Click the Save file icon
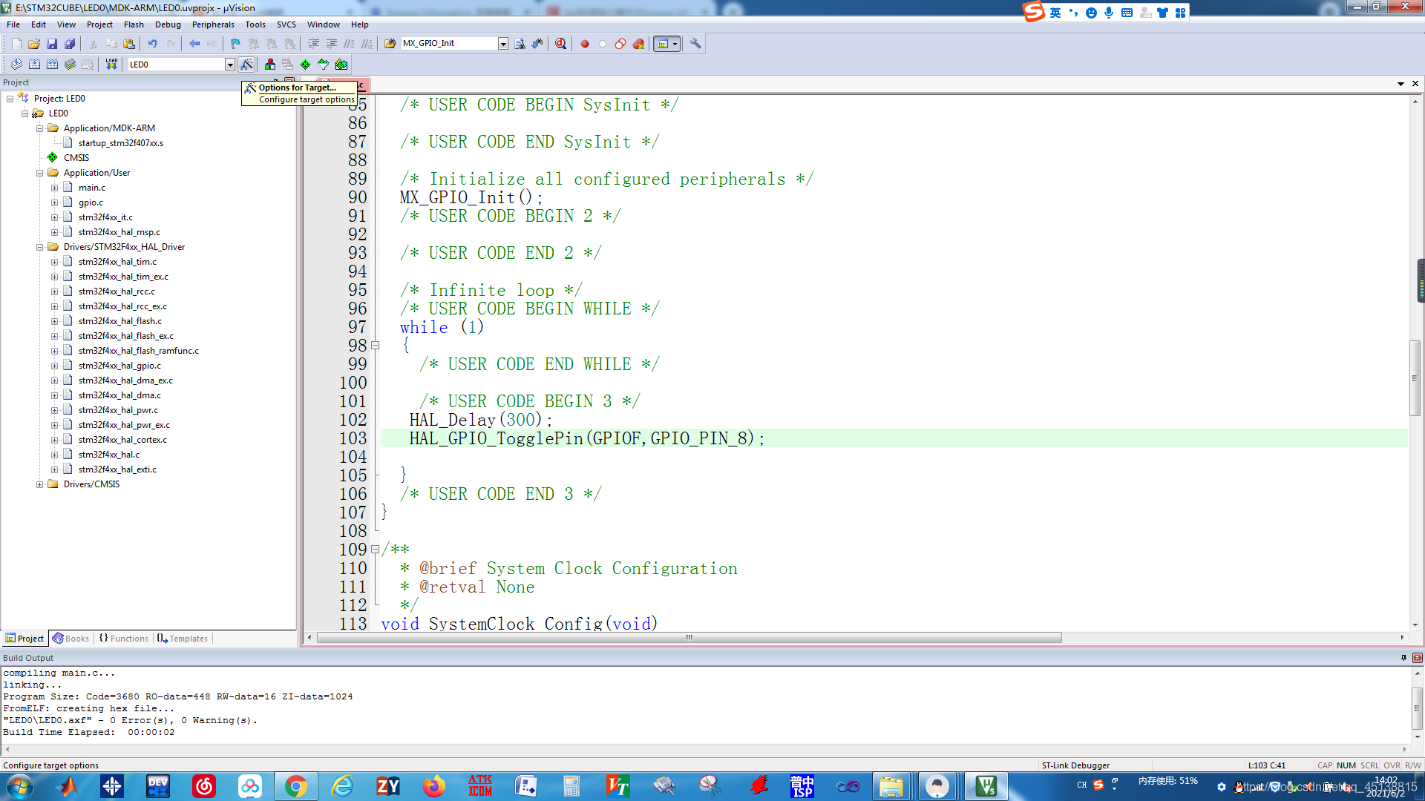 (52, 44)
